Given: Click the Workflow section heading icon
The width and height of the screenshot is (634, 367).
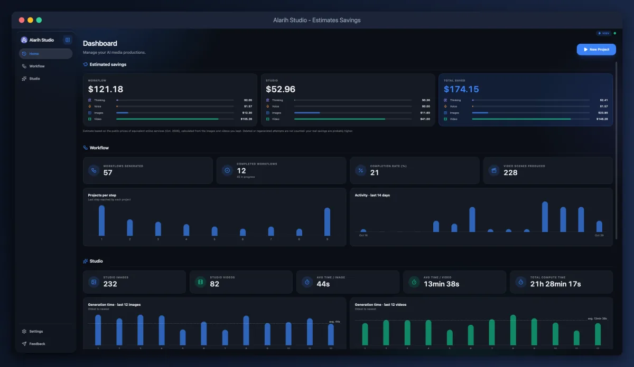Looking at the screenshot, I should [86, 148].
